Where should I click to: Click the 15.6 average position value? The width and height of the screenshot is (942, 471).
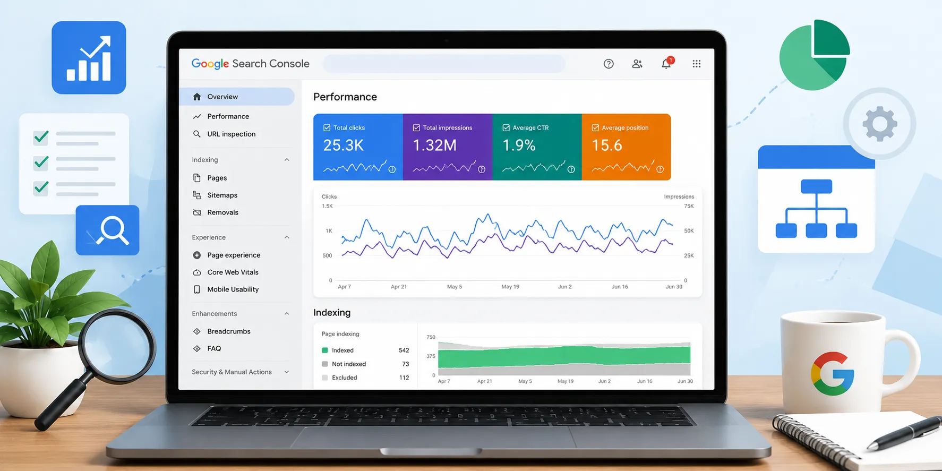pos(607,145)
